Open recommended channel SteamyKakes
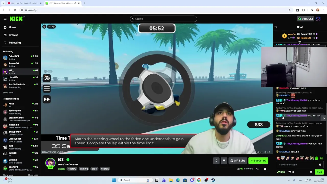Image resolution: width=327 pixels, height=184 pixels. [20, 119]
